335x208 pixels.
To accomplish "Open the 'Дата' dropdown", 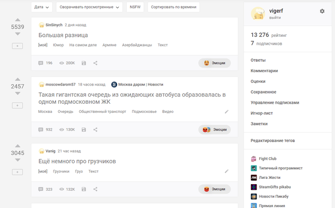I will [x=42, y=8].
